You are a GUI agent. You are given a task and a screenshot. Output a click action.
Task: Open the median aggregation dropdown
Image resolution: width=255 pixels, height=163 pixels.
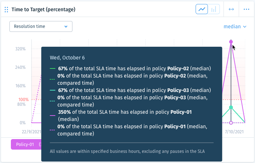(235, 26)
